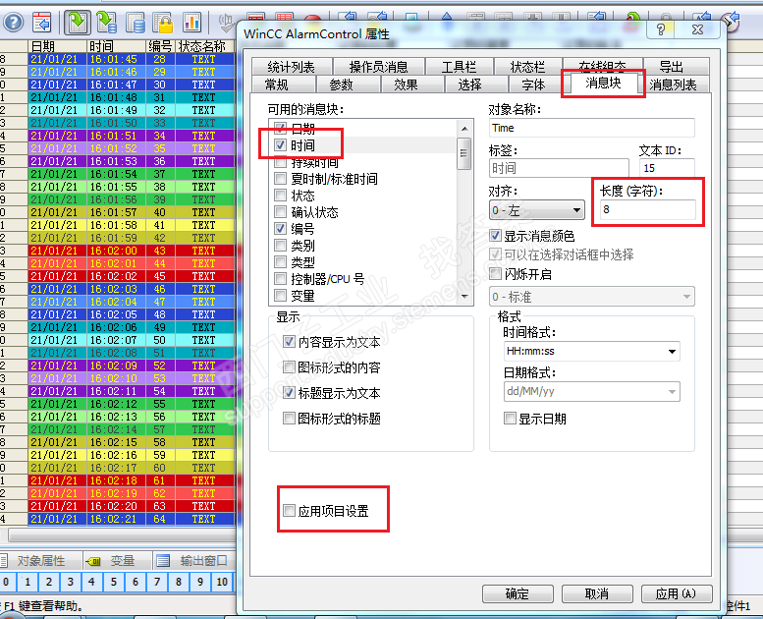The width and height of the screenshot is (763, 619).
Task: Open the 对象属性 bottom panel tab
Action: pyautogui.click(x=41, y=561)
